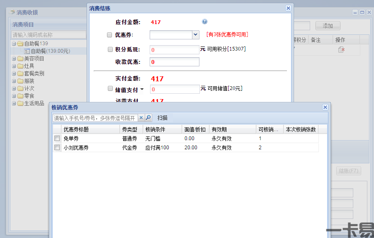Click the 面值/折扣 column header
The width and height of the screenshot is (374, 238).
[x=196, y=129]
